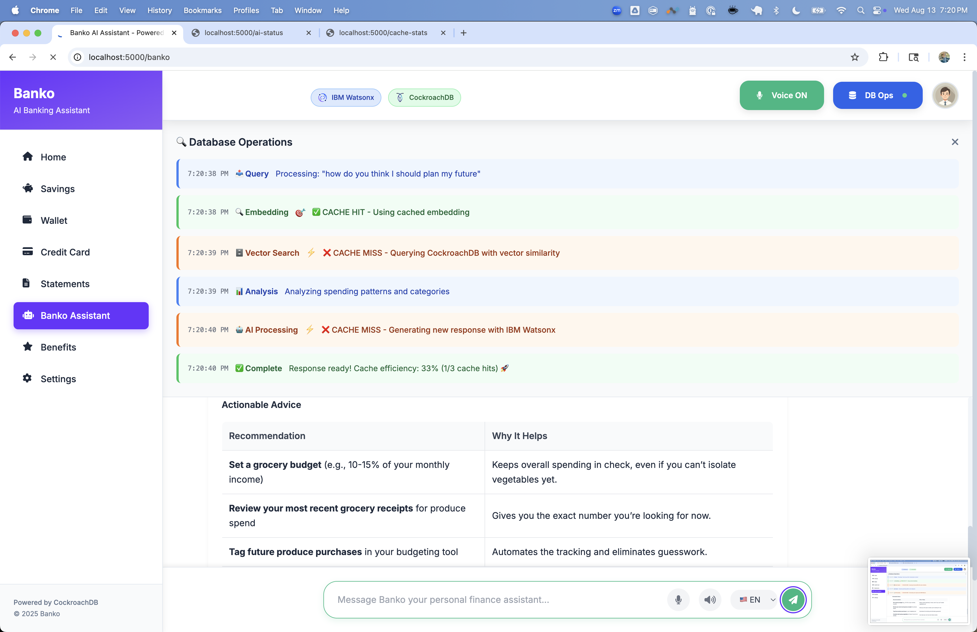Click the bookmark star in address bar
Screen dimensions: 977x632
[854, 57]
